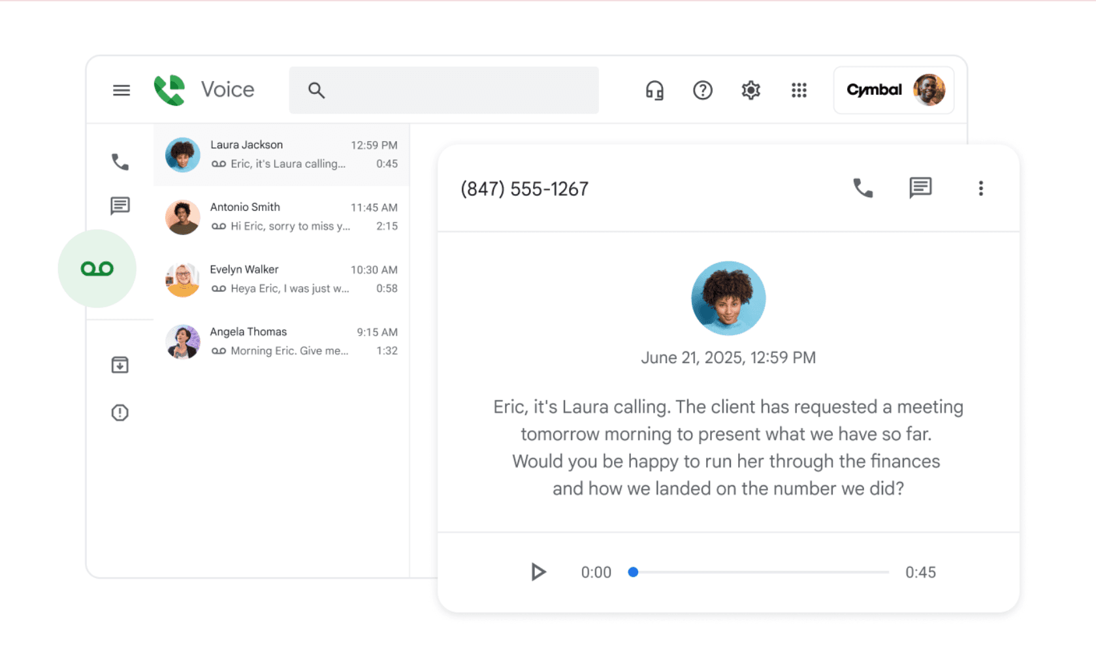Open Google Voice settings
1096x657 pixels.
pos(750,90)
